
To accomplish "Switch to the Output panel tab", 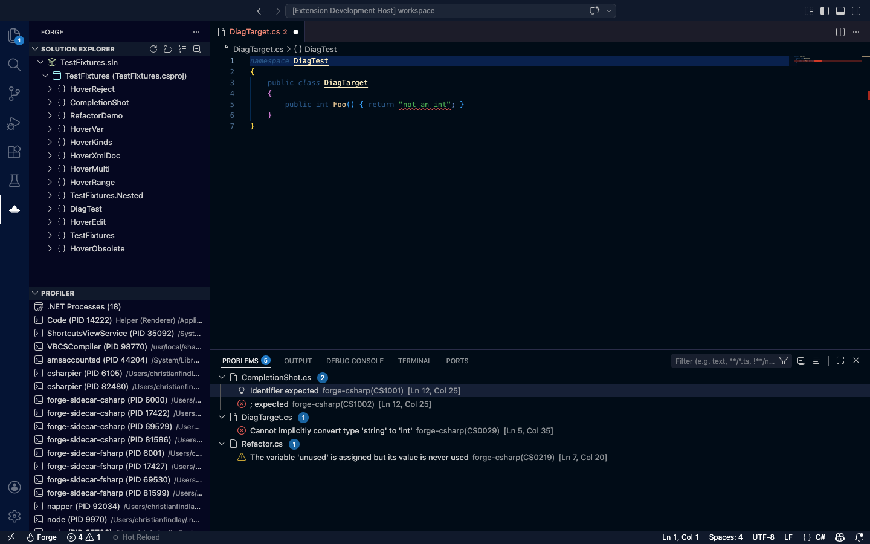I will click(x=298, y=361).
